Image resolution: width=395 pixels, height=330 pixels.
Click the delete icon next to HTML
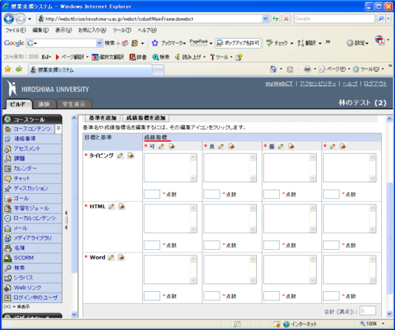point(122,206)
